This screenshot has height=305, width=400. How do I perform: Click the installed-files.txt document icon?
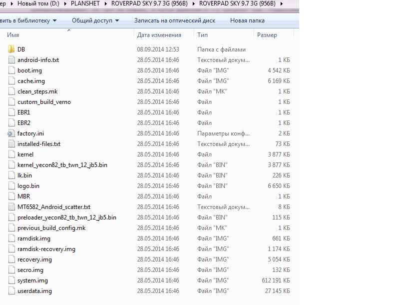pyautogui.click(x=12, y=144)
